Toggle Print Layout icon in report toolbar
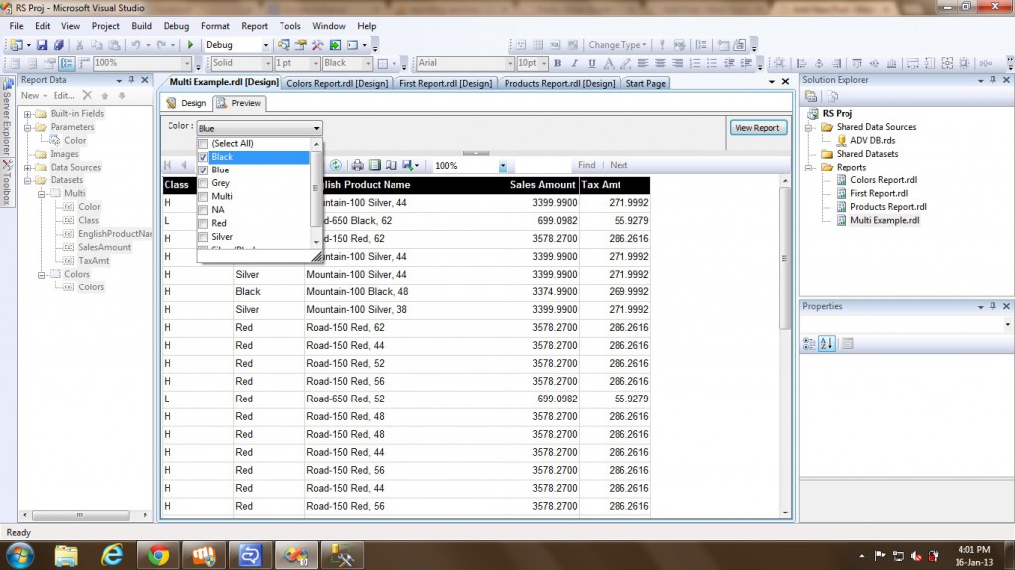This screenshot has height=570, width=1015. click(x=375, y=165)
